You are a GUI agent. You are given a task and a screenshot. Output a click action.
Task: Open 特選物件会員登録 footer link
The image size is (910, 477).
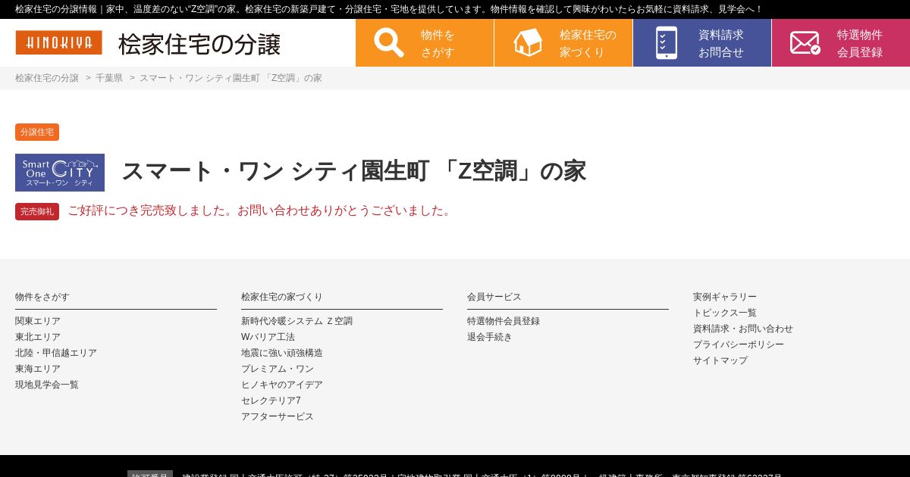(504, 321)
